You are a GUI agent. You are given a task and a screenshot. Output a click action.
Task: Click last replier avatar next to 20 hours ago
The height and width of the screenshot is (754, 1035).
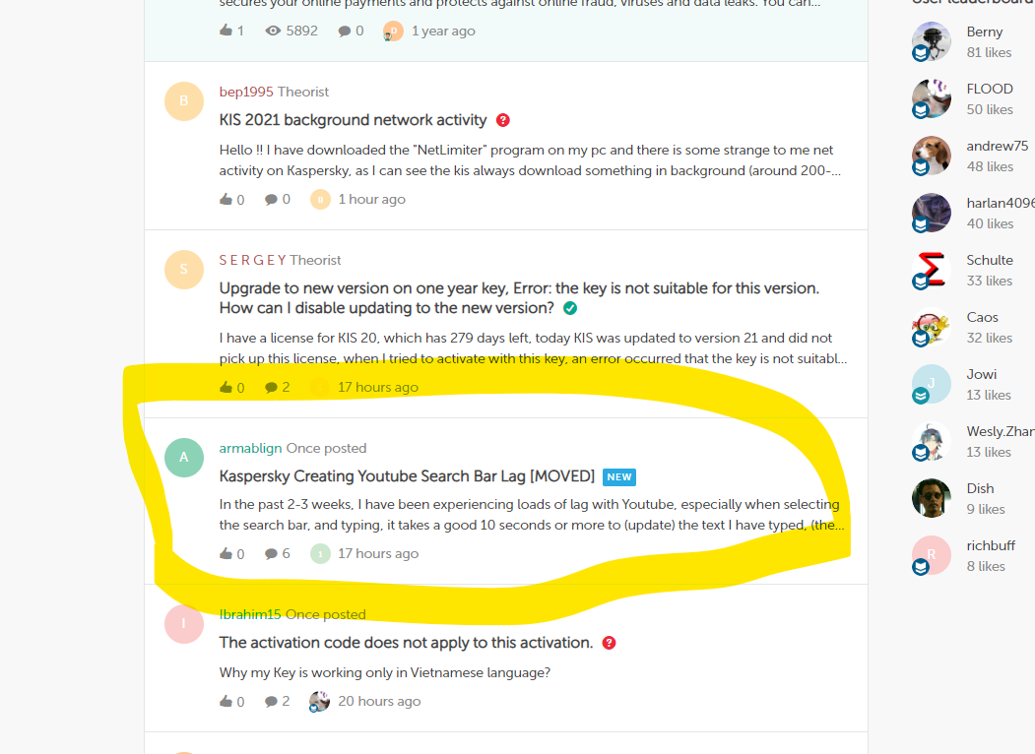pos(319,701)
